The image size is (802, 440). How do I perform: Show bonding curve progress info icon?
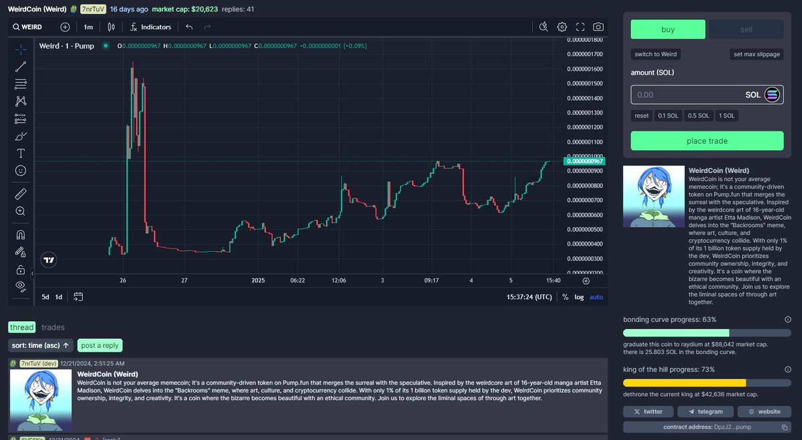(x=788, y=319)
